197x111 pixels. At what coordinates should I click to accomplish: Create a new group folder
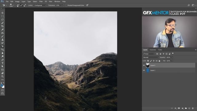tap(186, 108)
